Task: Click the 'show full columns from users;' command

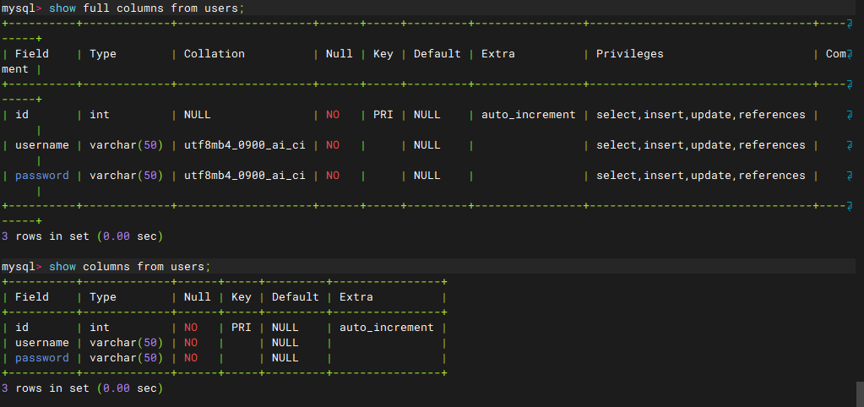Action: (147, 8)
